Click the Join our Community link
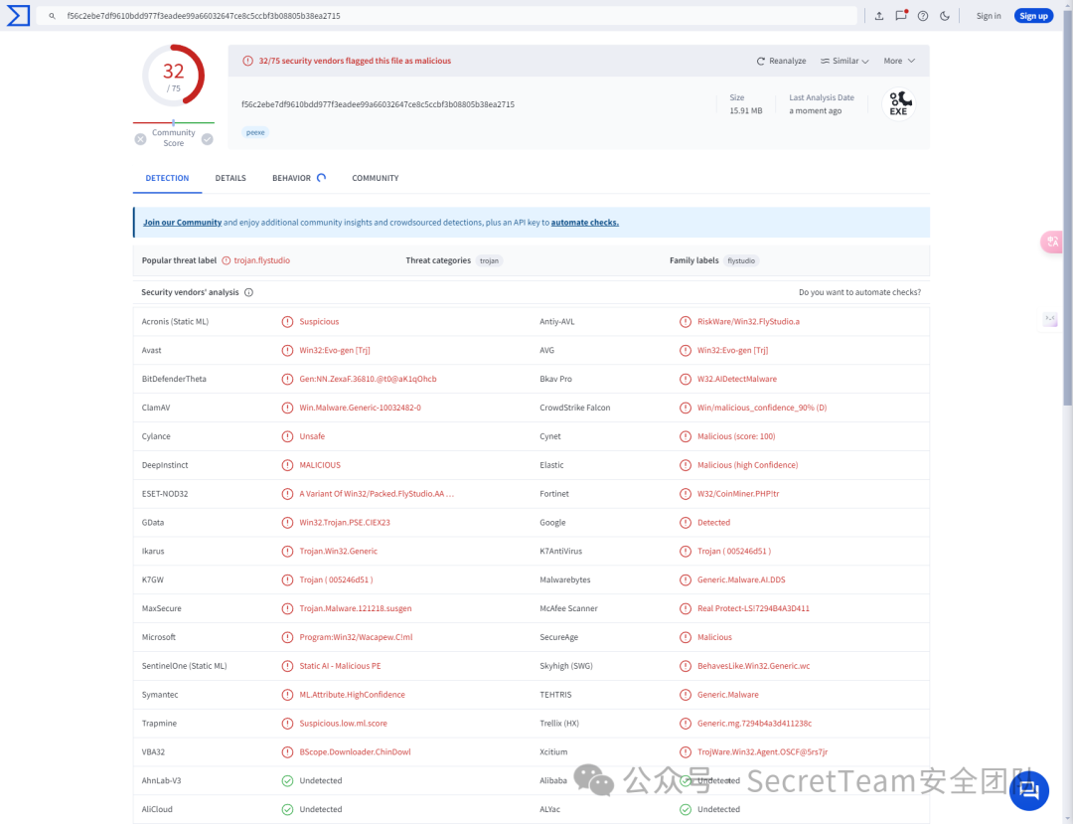 pyautogui.click(x=182, y=223)
